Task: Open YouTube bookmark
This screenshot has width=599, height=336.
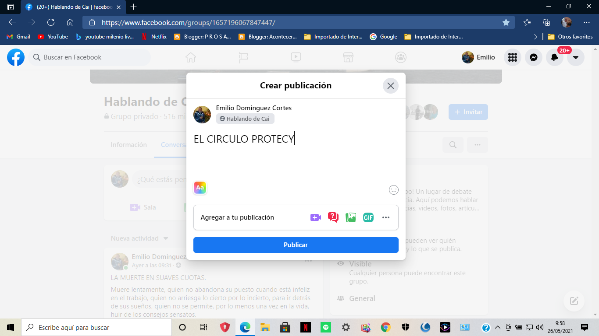Action: (53, 37)
